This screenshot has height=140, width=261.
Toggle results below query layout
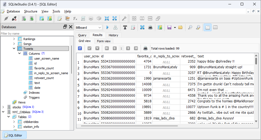215,27
